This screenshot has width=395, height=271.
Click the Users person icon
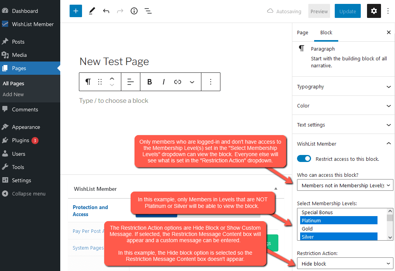tap(5, 154)
